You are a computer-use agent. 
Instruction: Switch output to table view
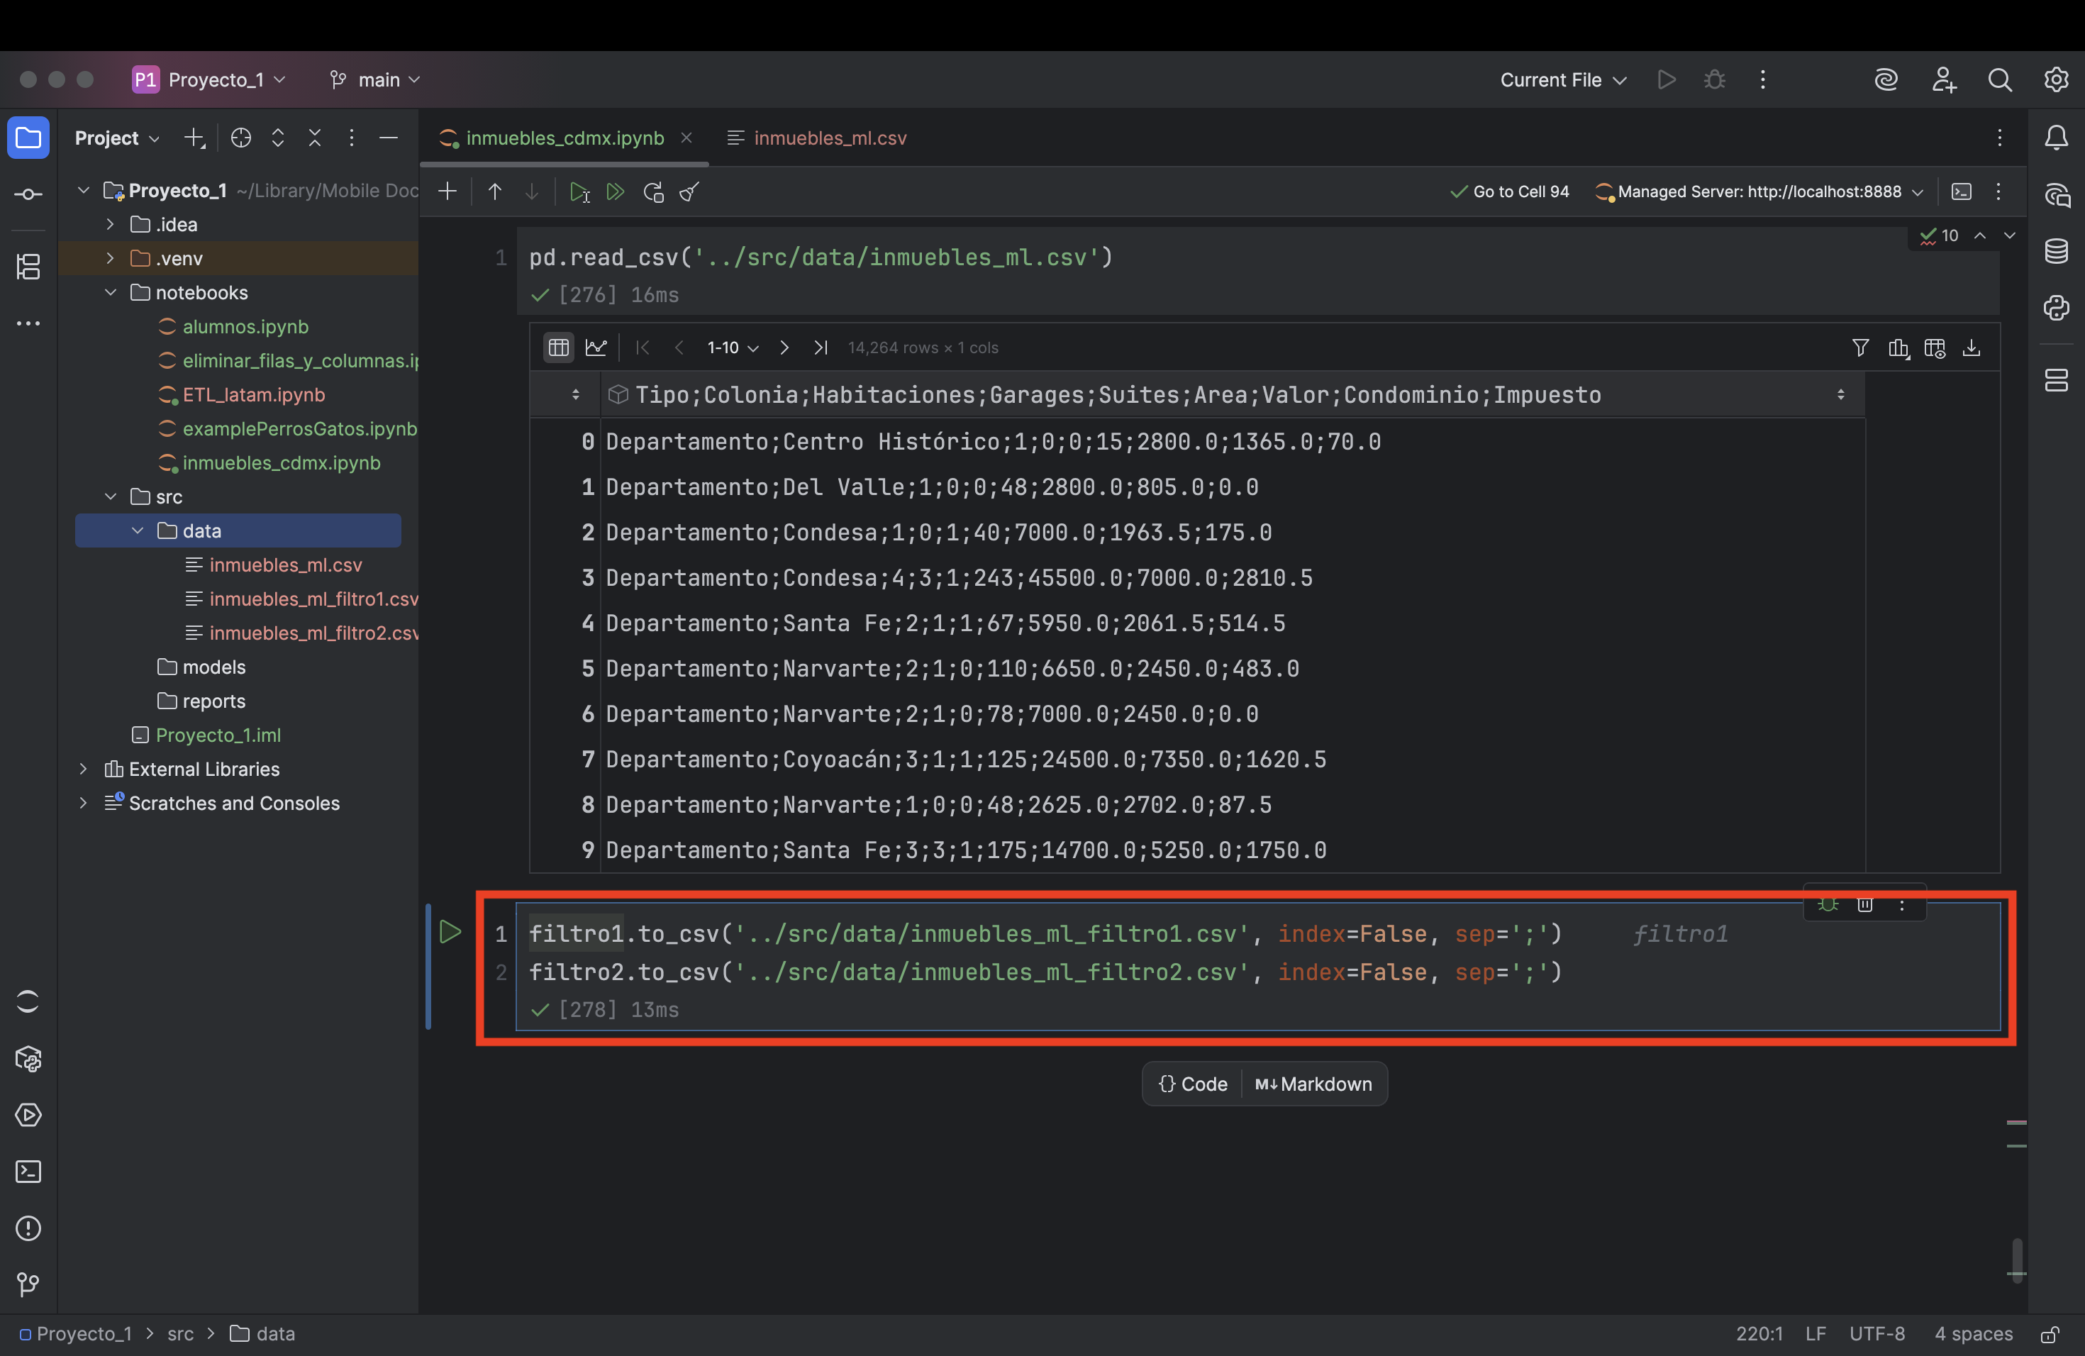[558, 348]
